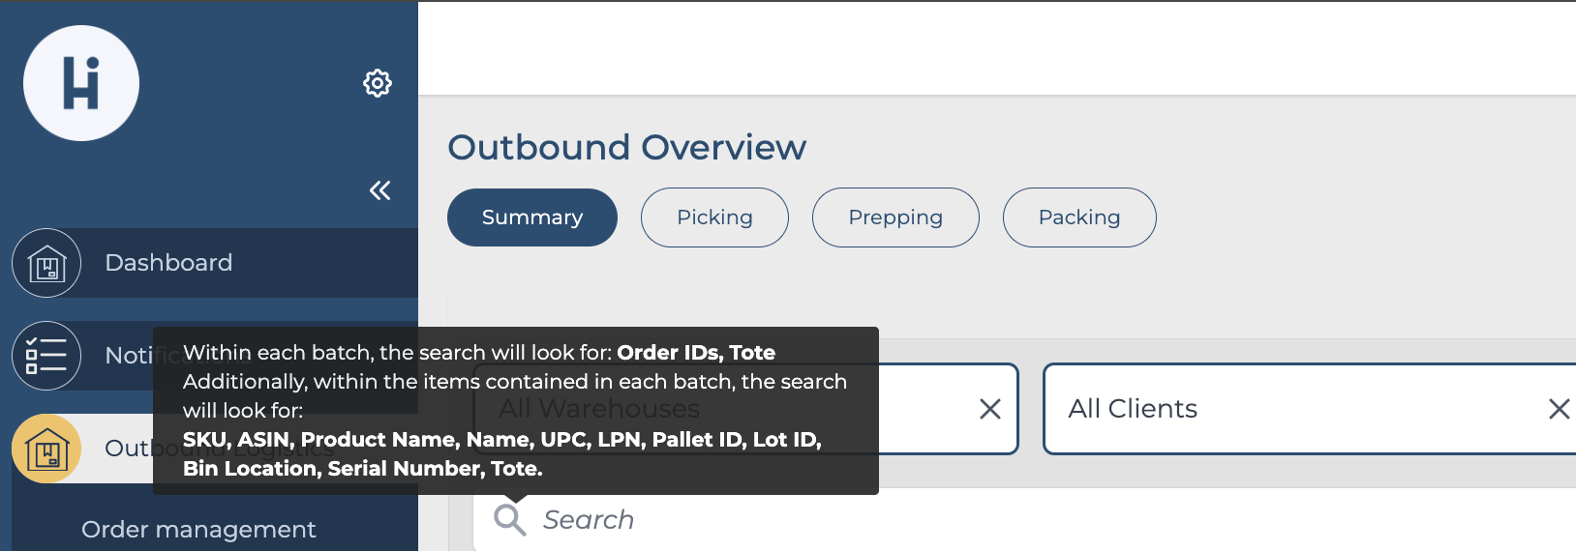Switch to the Prepping tab
1576x551 pixels.
[x=895, y=217]
